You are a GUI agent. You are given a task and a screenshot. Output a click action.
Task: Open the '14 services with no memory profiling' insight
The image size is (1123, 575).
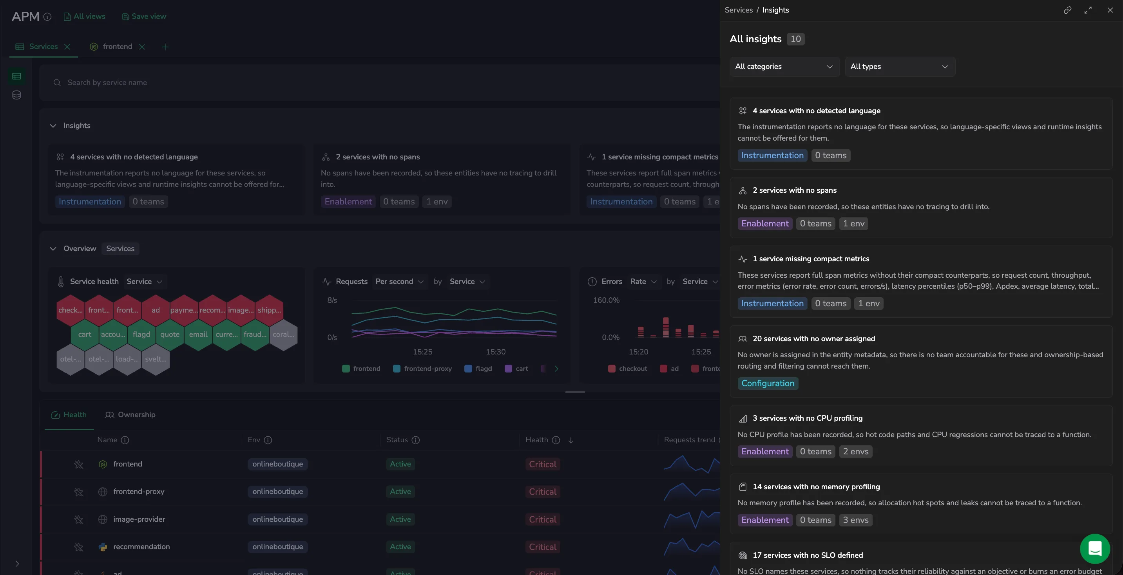tap(921, 504)
